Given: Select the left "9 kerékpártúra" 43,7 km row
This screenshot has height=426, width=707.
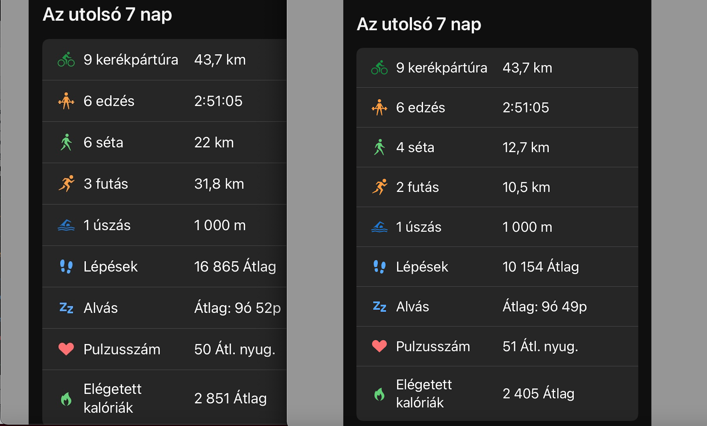Looking at the screenshot, I should (x=164, y=60).
